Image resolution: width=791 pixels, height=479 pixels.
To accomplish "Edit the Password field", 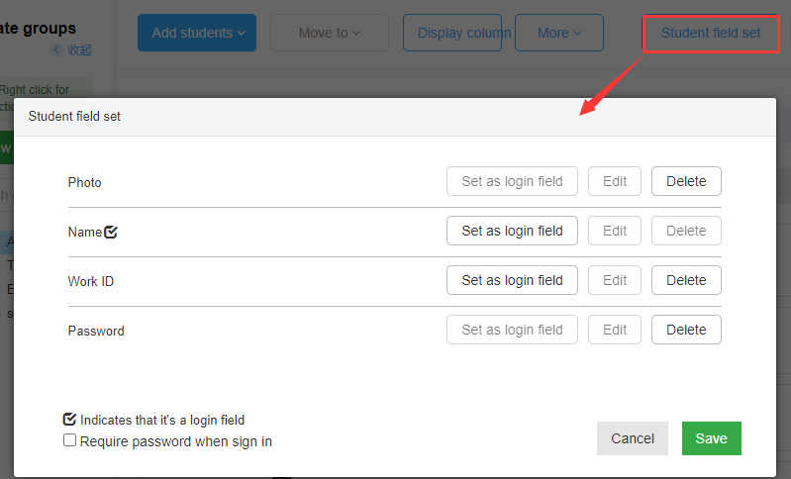I will 615,330.
